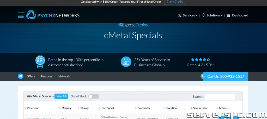This screenshot has width=267, height=119.
Task: Go to the Features section
Action: click(46, 76)
